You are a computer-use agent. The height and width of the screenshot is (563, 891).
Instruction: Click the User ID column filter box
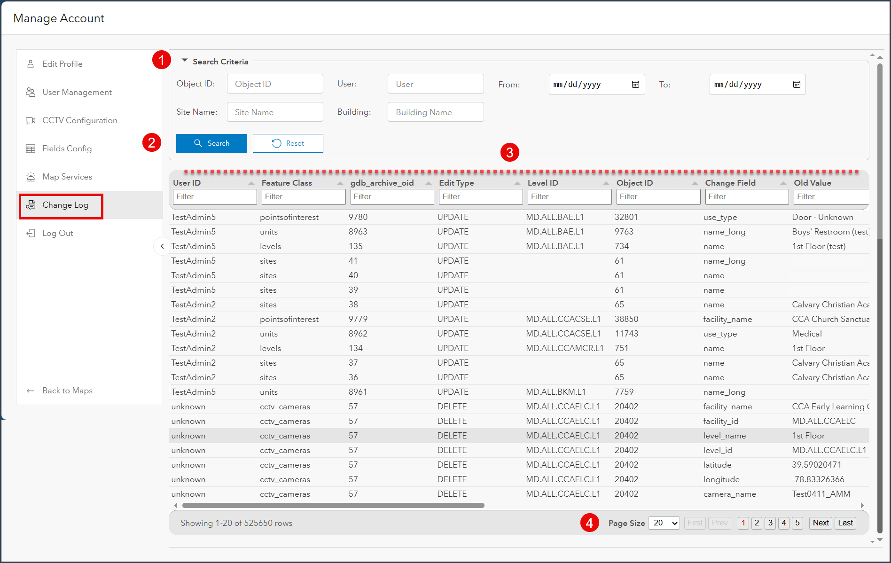coord(215,197)
